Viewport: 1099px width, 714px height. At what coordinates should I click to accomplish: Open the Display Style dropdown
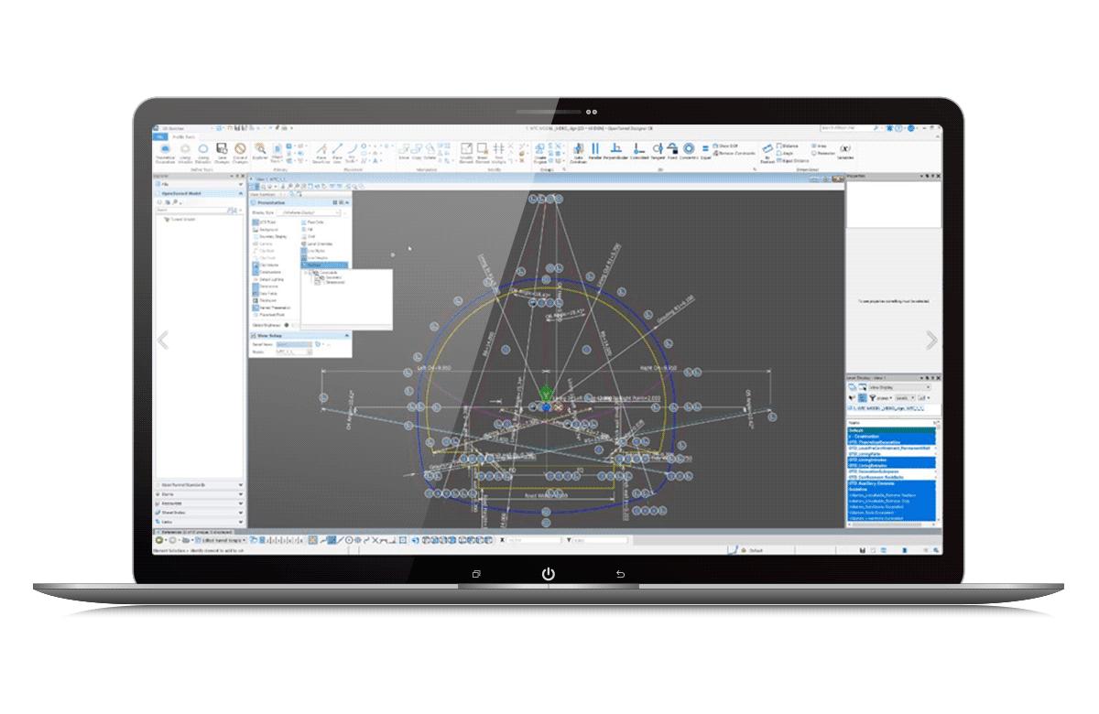click(338, 212)
